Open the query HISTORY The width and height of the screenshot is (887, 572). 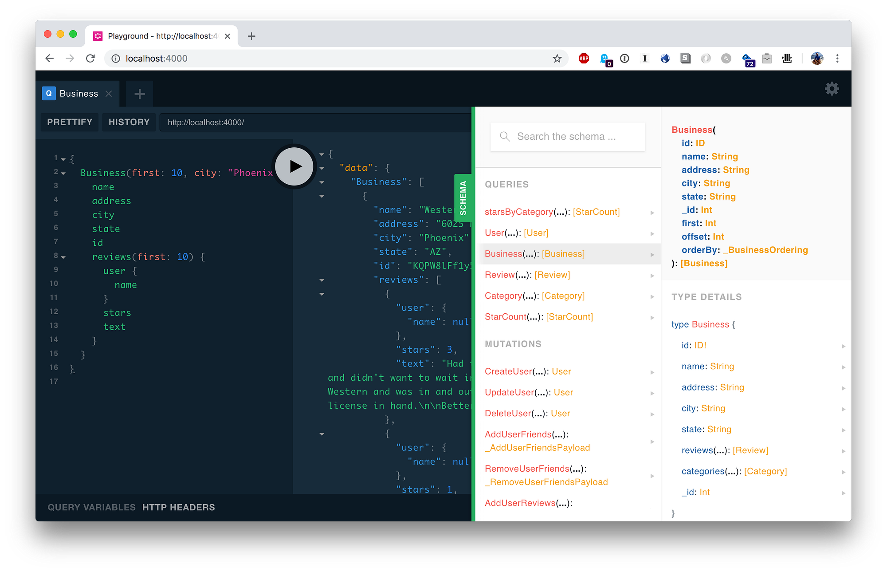[x=129, y=122]
